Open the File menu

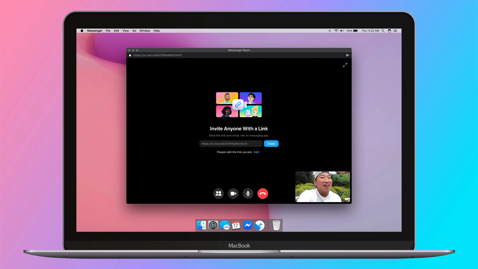pyautogui.click(x=108, y=31)
